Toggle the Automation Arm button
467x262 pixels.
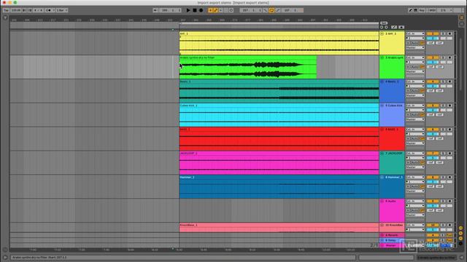click(216, 10)
